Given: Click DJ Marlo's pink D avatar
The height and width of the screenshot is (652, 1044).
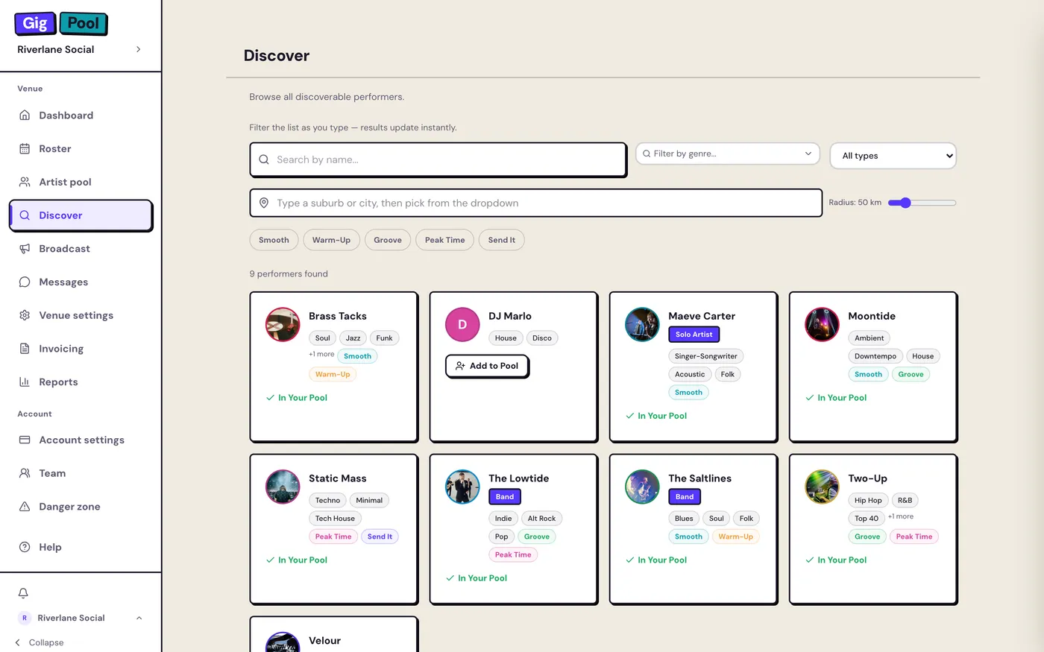Looking at the screenshot, I should (462, 325).
